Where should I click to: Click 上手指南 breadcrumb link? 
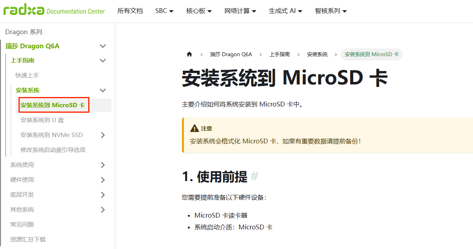pos(280,54)
